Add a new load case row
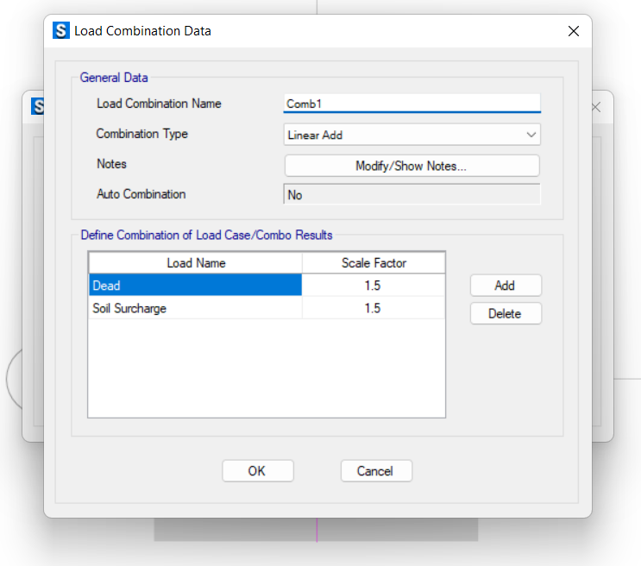This screenshot has width=641, height=566. click(506, 285)
